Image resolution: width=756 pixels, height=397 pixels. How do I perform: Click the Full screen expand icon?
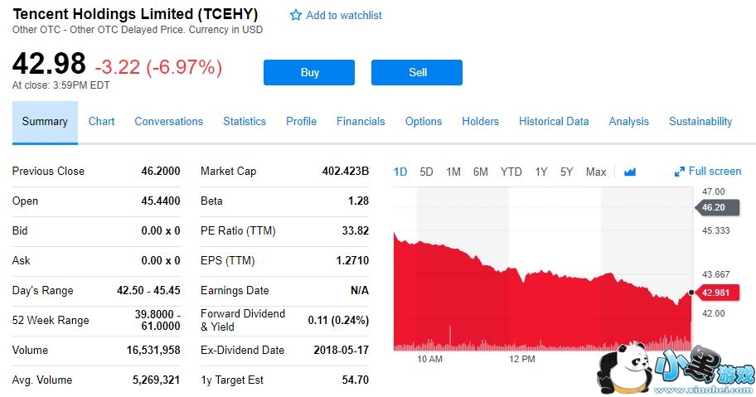point(680,172)
